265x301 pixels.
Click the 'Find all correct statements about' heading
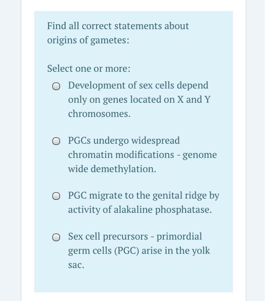(x=118, y=26)
